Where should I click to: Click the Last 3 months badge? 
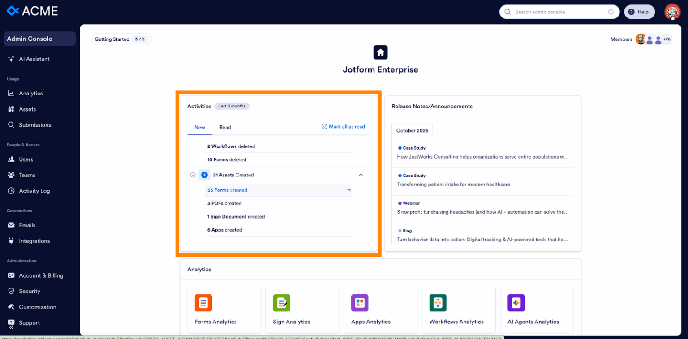tap(232, 106)
